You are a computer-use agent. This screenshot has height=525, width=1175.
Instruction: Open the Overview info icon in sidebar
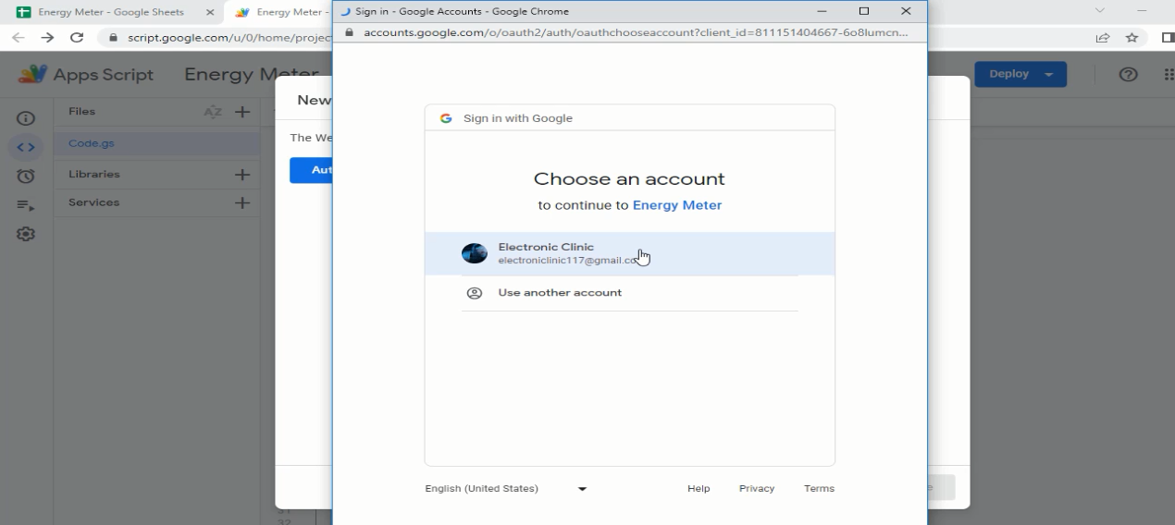(26, 118)
